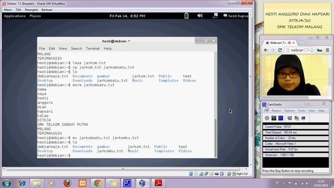Click the Debian battery indicator icon
The height and width of the screenshot is (188, 334).
pyautogui.click(x=186, y=16)
